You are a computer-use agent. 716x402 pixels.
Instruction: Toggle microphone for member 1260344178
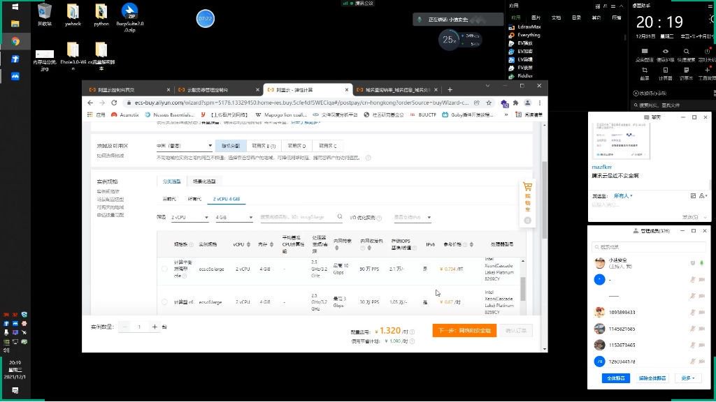[693, 362]
